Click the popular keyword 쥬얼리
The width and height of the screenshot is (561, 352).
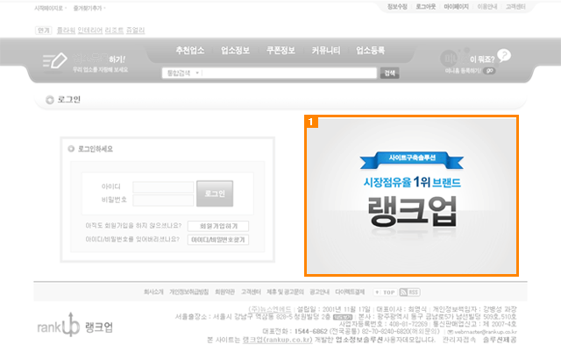point(136,31)
